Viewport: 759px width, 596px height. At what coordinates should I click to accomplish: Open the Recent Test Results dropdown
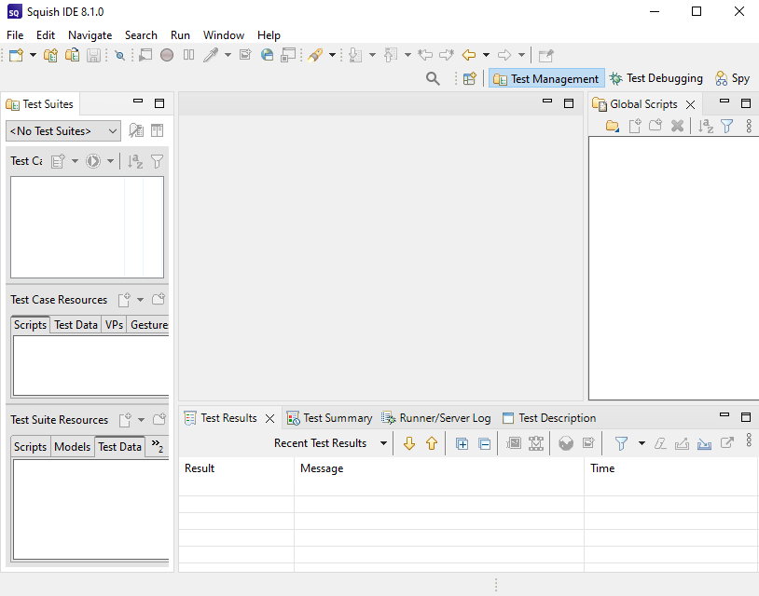[x=383, y=443]
